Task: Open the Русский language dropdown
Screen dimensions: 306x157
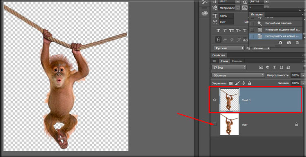Action: (x=229, y=48)
